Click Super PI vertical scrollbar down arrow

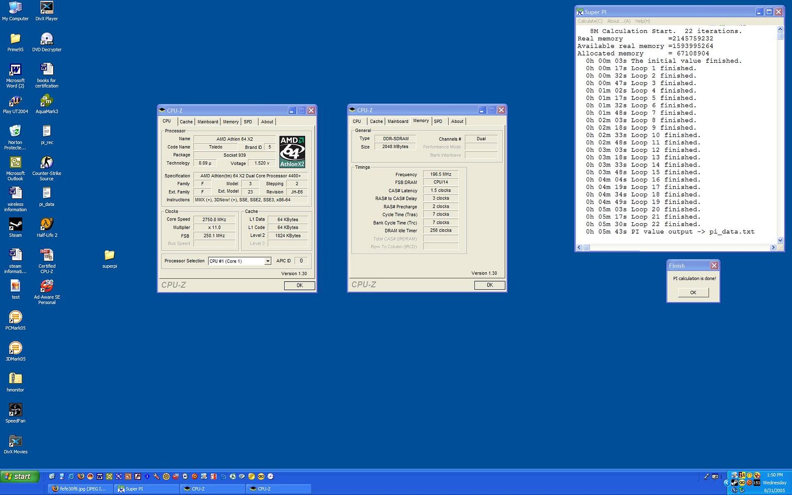pyautogui.click(x=781, y=240)
